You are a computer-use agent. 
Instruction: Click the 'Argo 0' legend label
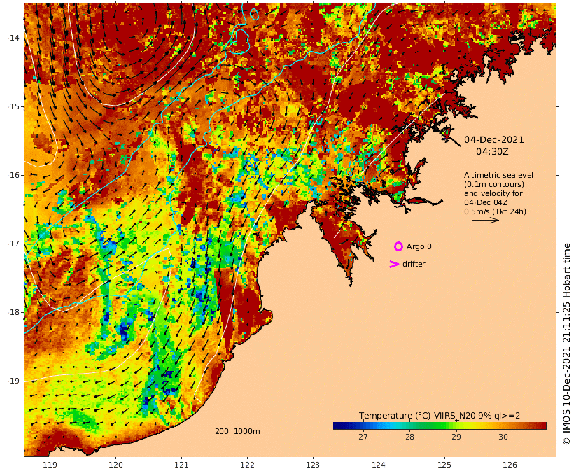pyautogui.click(x=419, y=247)
